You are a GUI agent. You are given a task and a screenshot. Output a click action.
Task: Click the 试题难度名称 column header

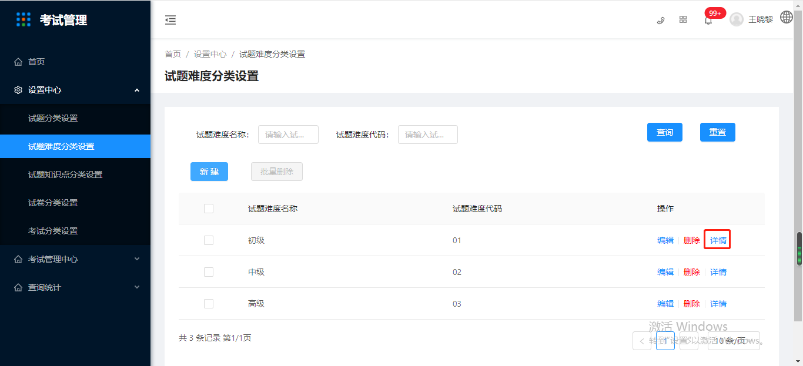tap(273, 209)
